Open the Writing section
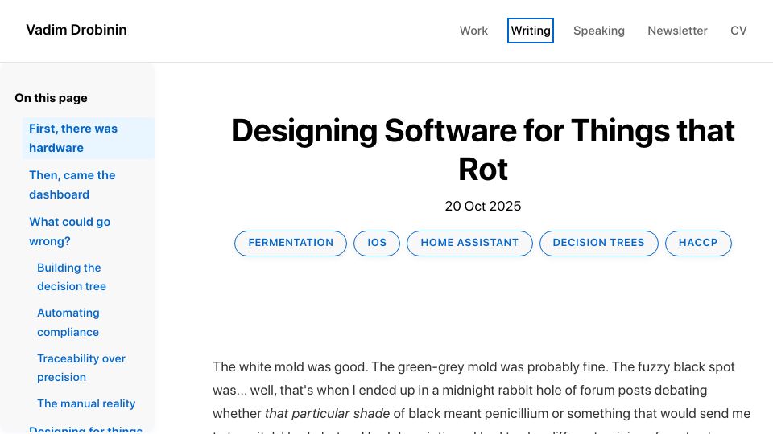The image size is (773, 434). (531, 31)
